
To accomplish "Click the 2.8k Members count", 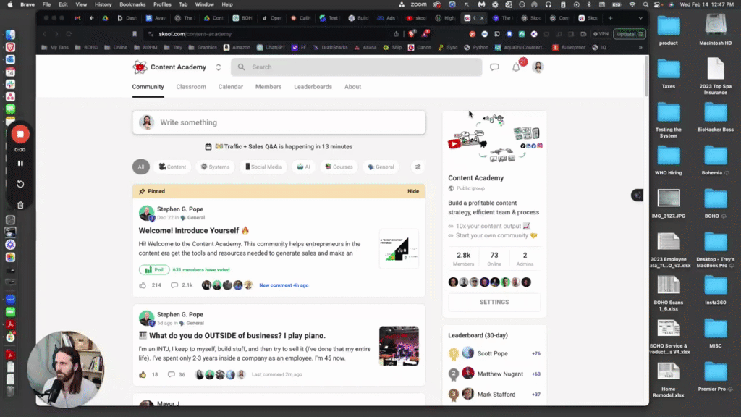I will click(x=464, y=258).
